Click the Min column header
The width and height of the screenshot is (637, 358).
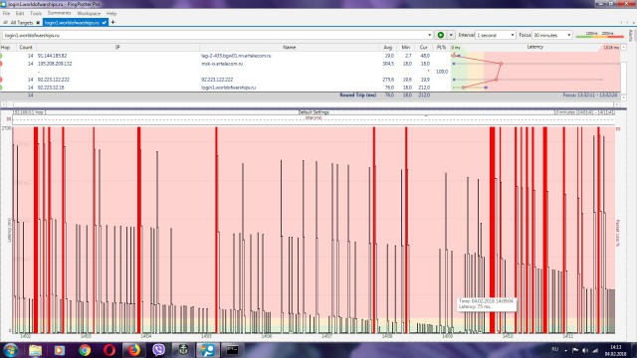pos(405,48)
